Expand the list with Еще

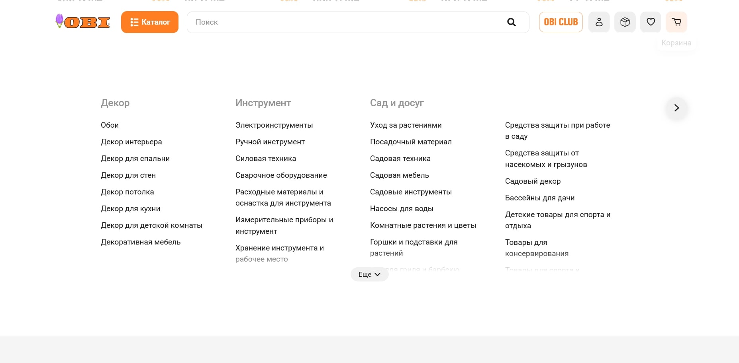(369, 274)
